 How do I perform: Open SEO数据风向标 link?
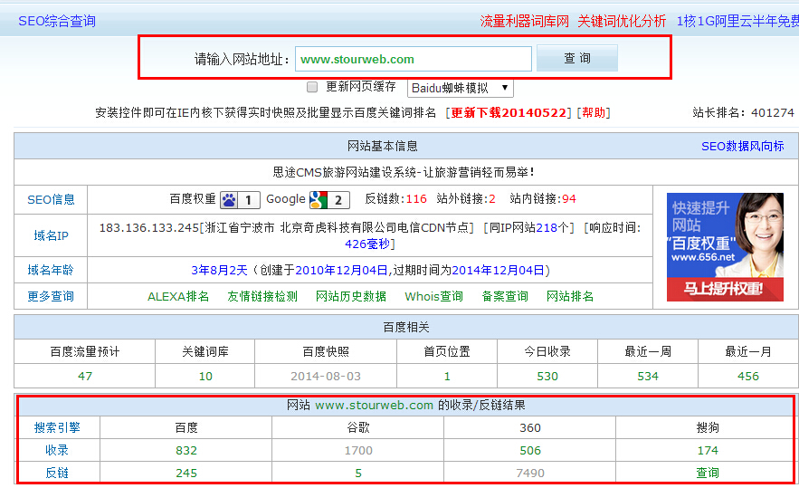(742, 146)
